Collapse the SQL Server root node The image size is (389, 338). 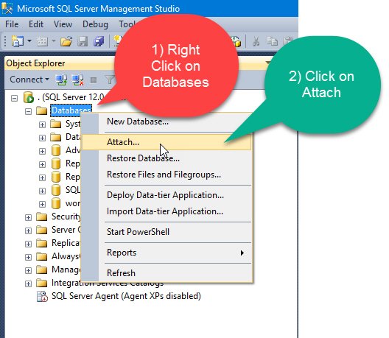pyautogui.click(x=15, y=99)
